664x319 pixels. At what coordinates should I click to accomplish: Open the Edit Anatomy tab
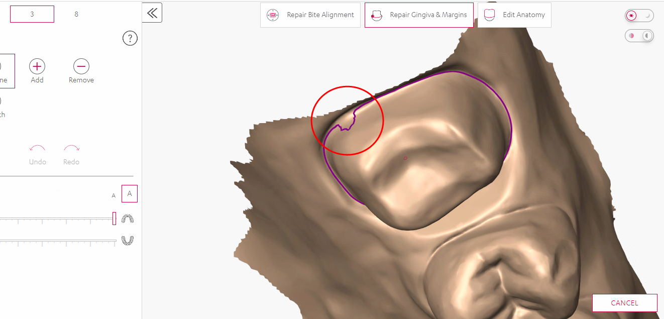514,15
